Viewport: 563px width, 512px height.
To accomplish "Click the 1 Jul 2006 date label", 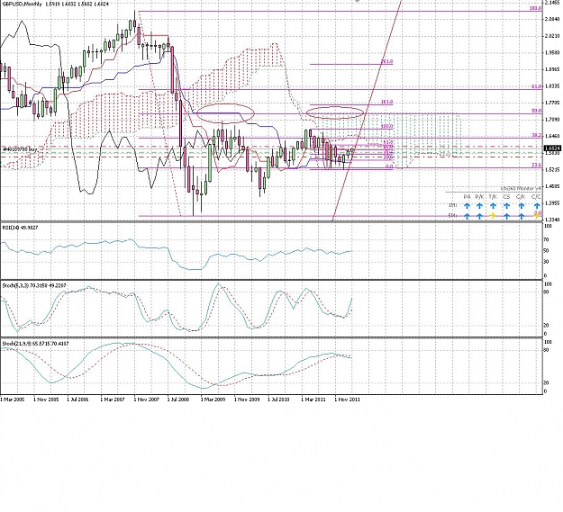I will (77, 399).
